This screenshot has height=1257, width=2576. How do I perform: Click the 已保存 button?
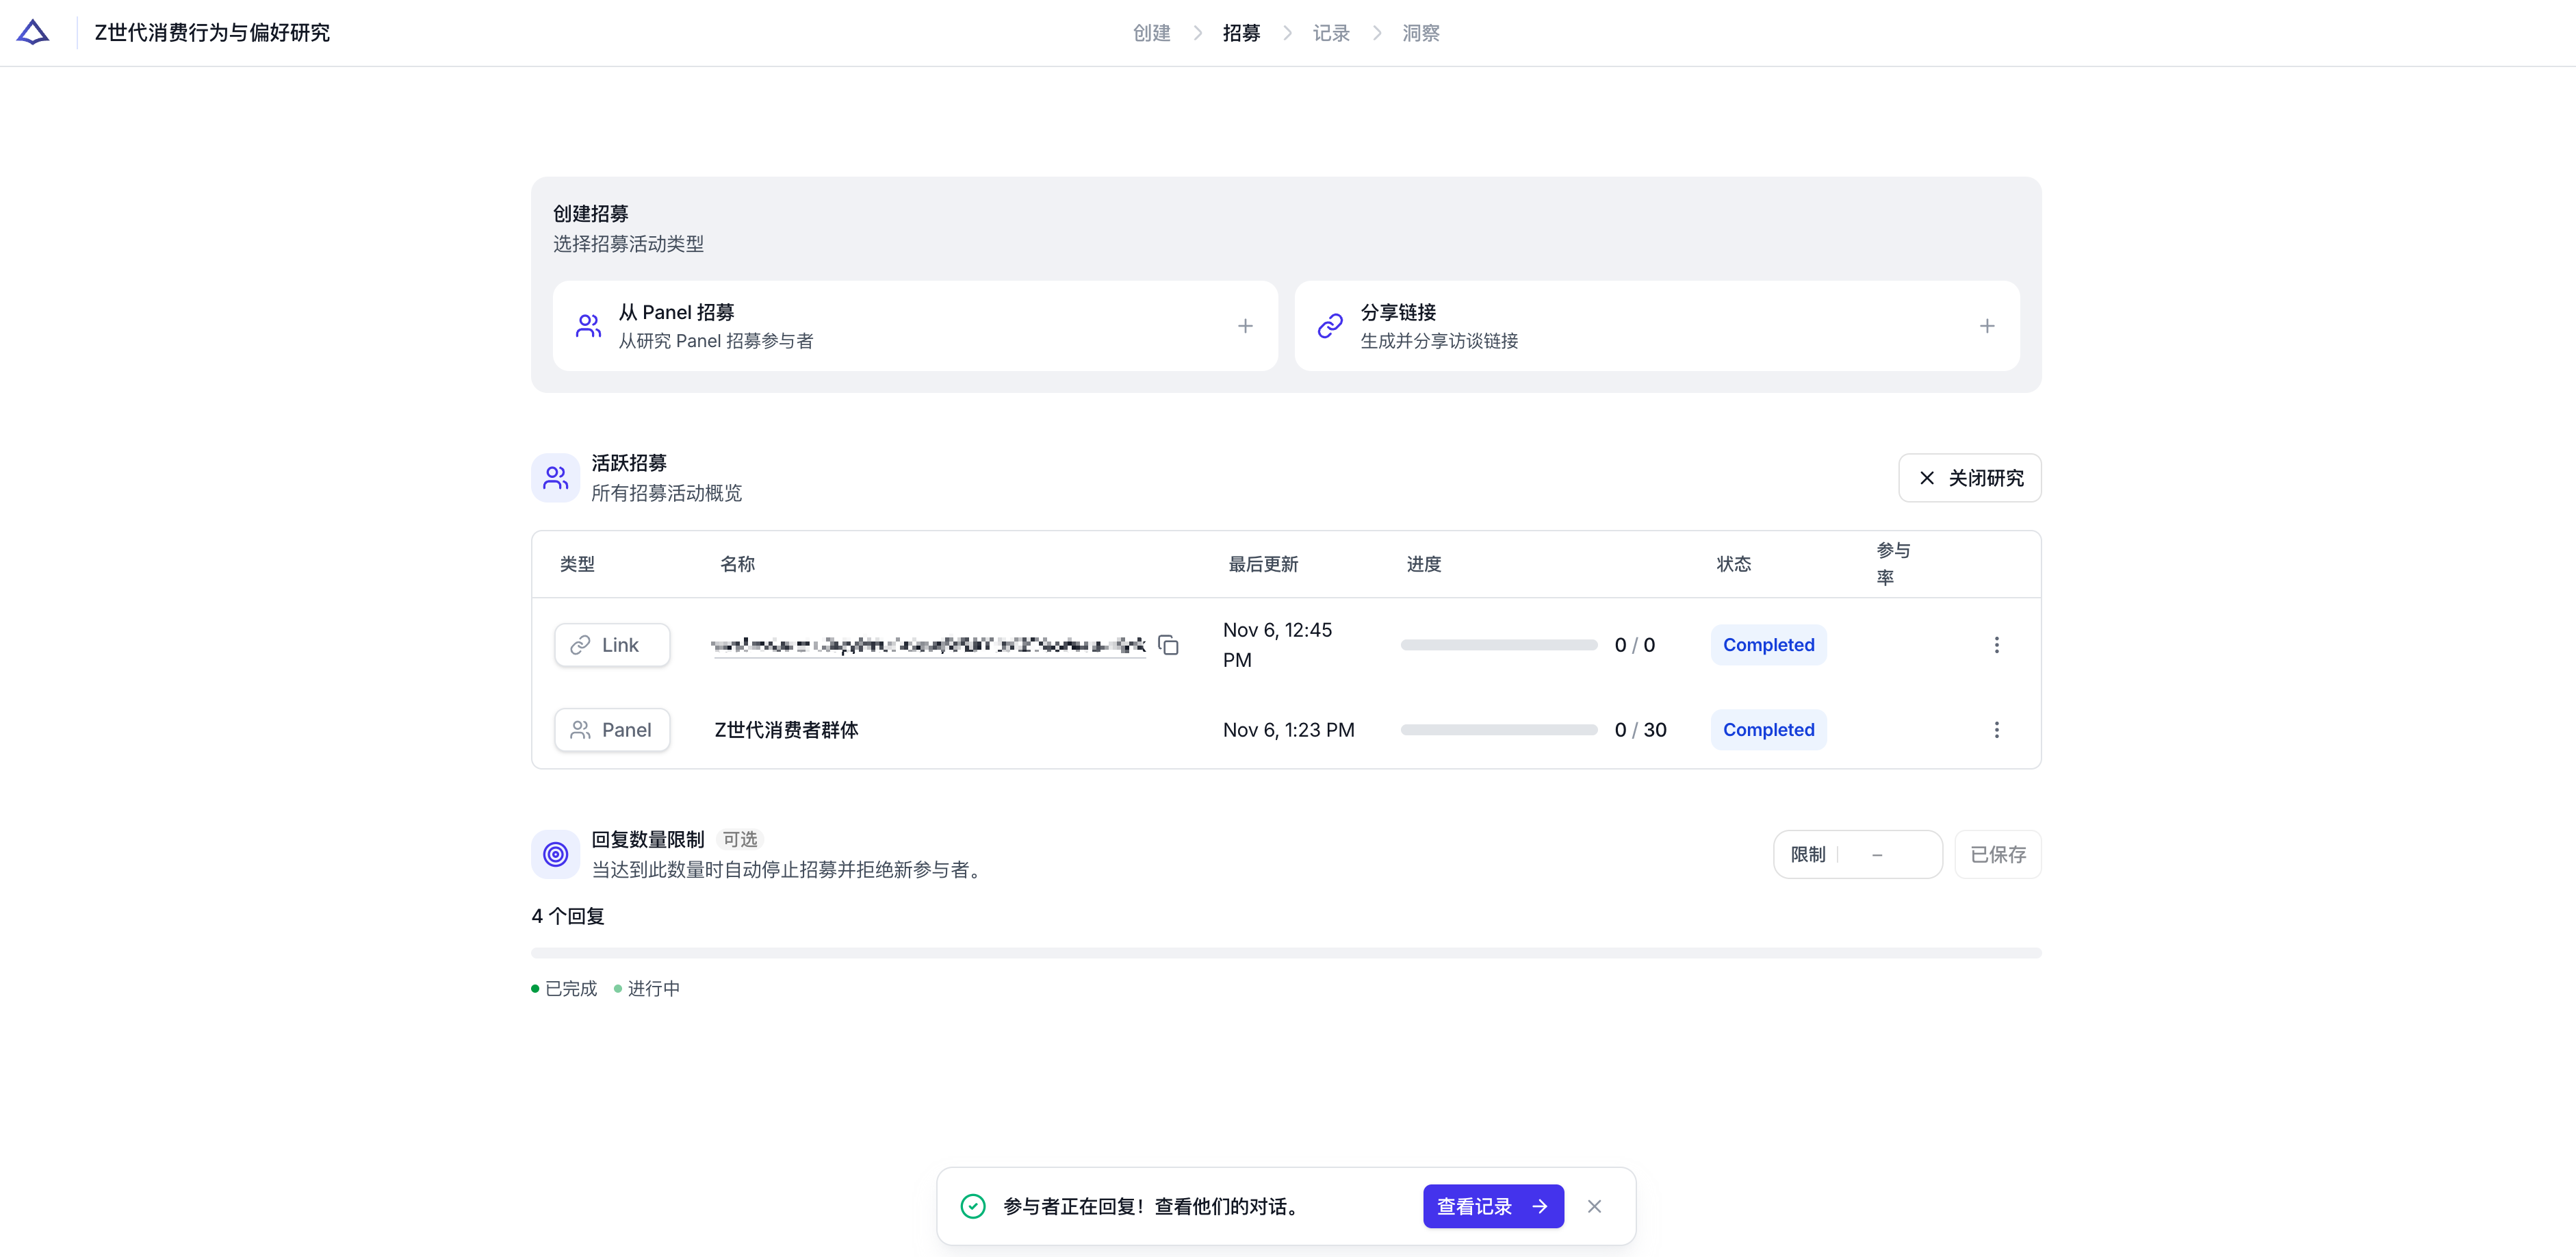[1998, 854]
